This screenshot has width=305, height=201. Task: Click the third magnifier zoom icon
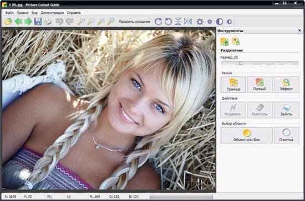tap(101, 22)
